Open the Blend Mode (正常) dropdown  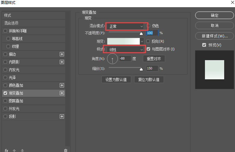pyautogui.click(x=125, y=26)
